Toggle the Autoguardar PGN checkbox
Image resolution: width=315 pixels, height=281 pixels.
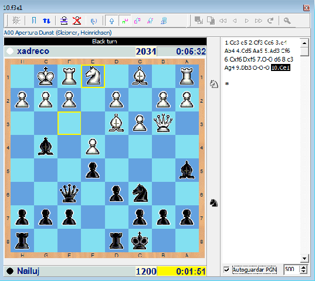tap(226, 269)
